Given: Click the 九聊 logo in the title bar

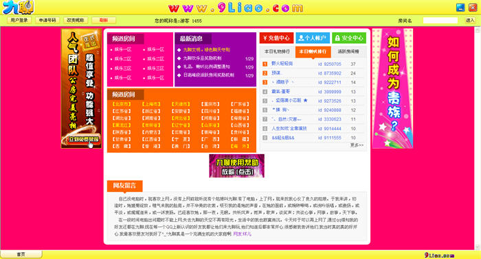Looking at the screenshot, I should [x=18, y=8].
